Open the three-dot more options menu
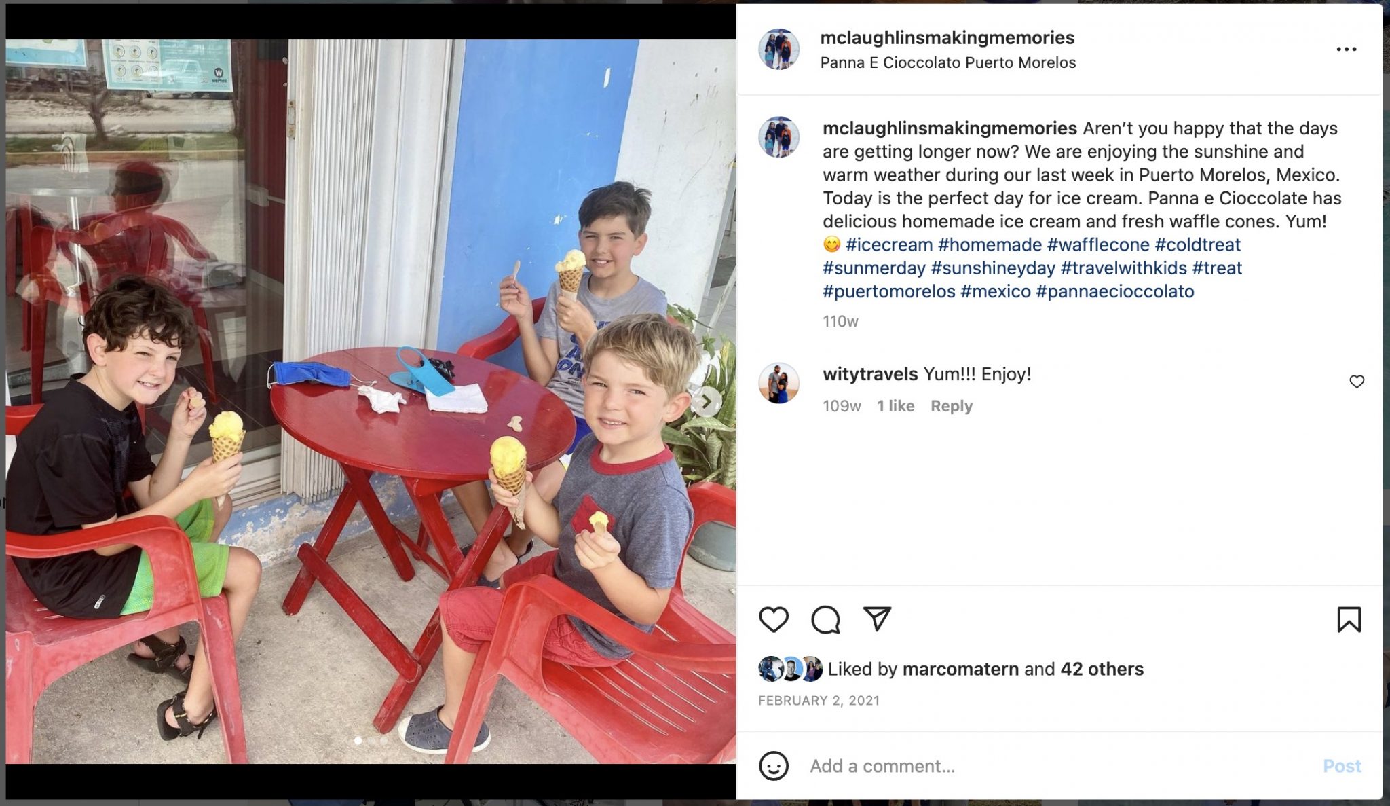 coord(1346,49)
